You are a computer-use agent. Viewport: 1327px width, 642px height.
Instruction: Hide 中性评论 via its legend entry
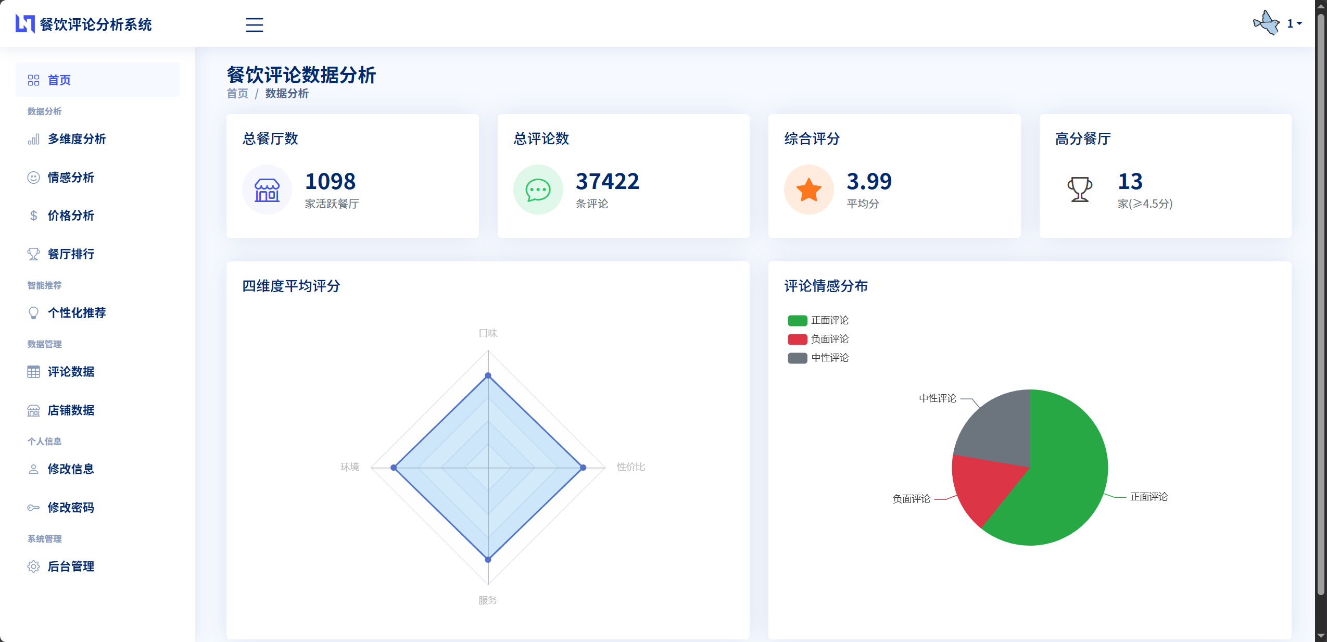[x=830, y=358]
